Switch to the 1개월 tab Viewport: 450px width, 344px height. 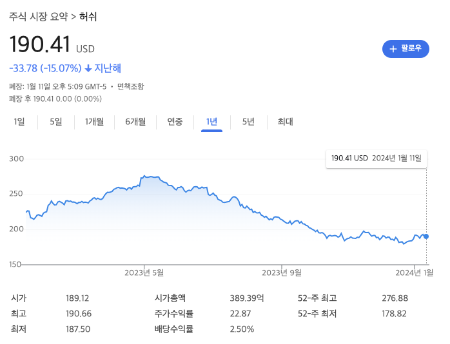(x=94, y=122)
